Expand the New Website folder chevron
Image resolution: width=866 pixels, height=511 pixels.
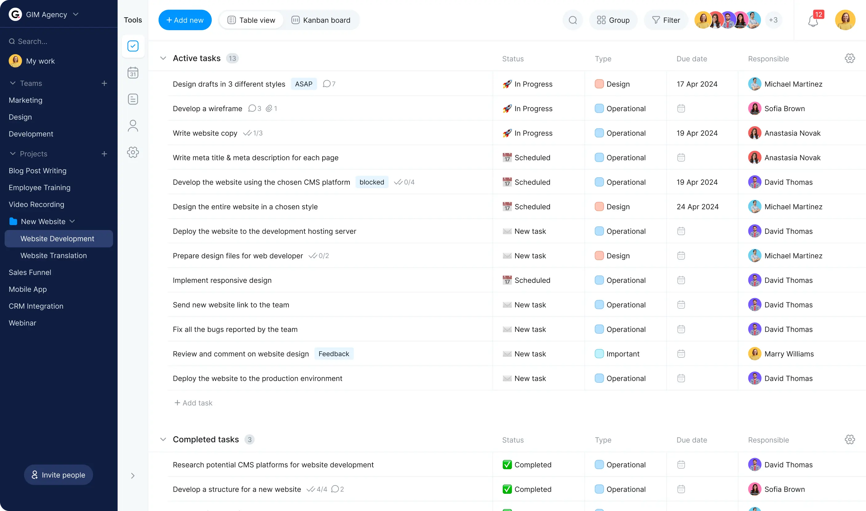click(72, 221)
